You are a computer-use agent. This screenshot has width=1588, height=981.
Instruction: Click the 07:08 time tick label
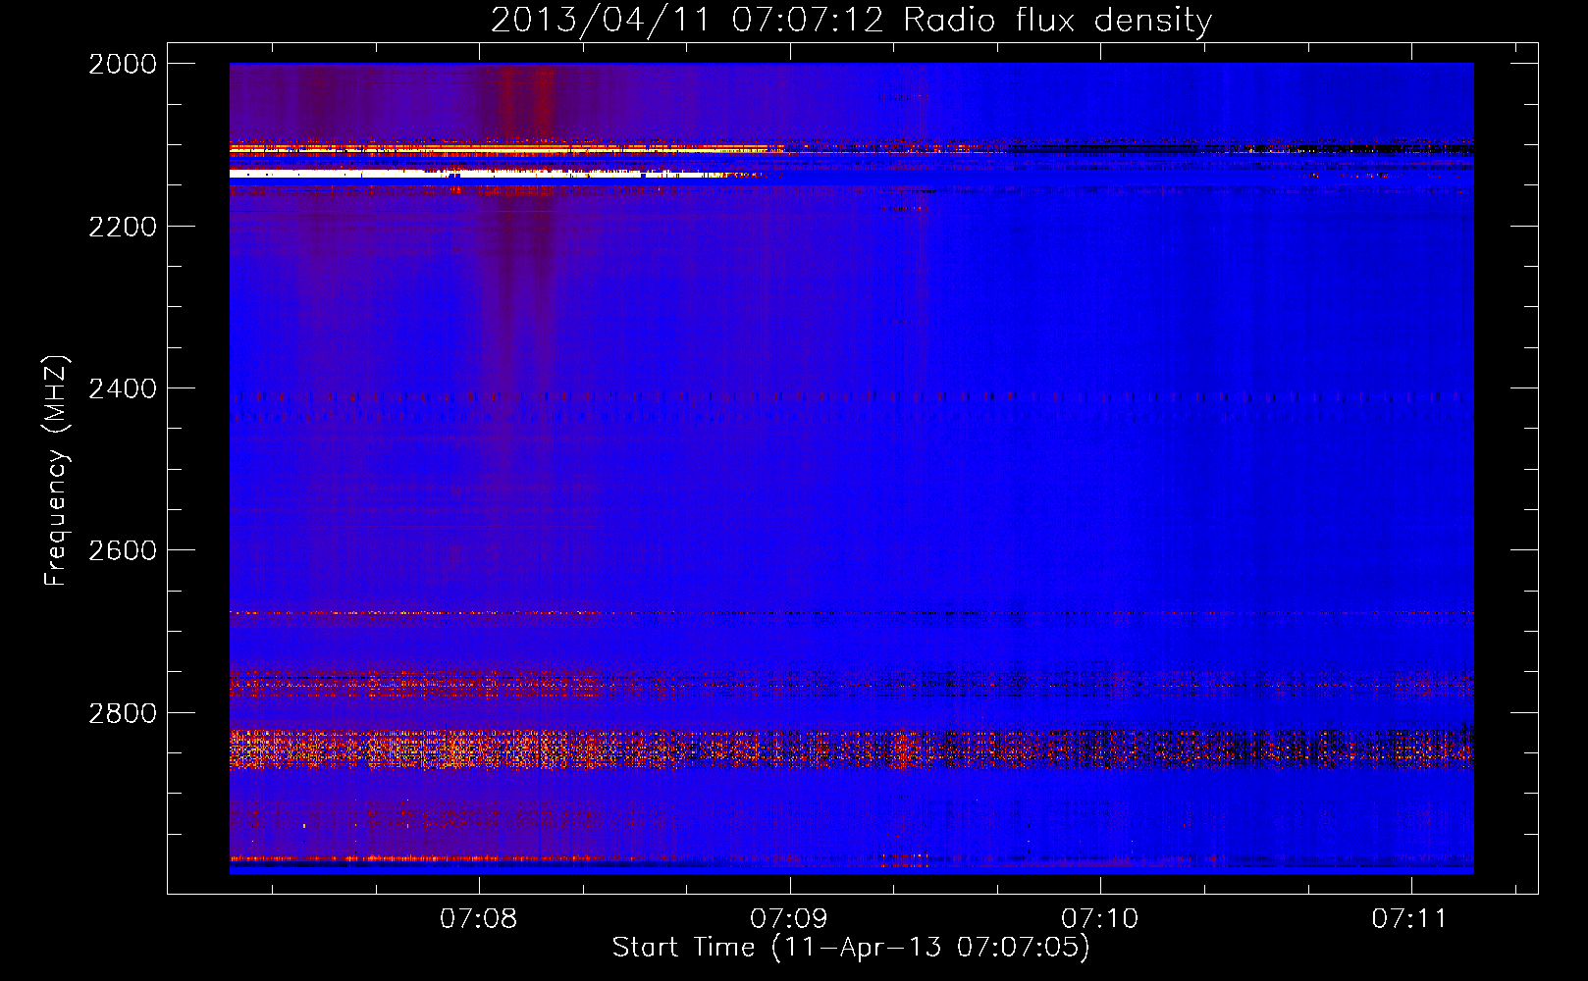479,918
